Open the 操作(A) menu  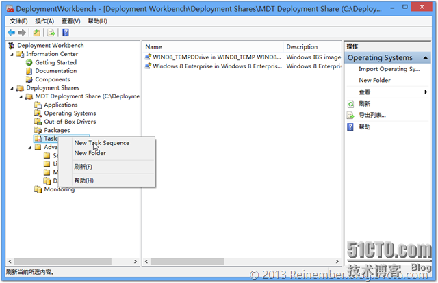44,21
